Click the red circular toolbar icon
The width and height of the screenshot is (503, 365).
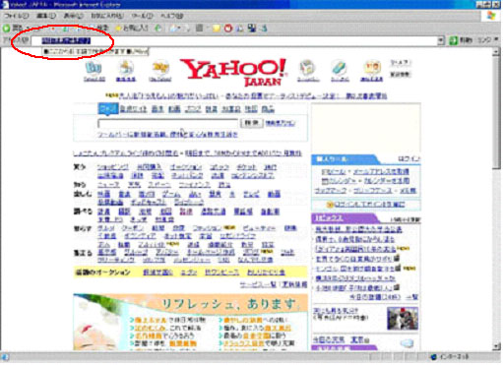coord(227,29)
